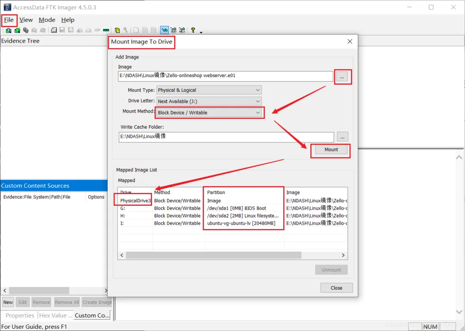Screen dimensions: 465x331
Task: Browse for Write Cache Folder ... button
Action: point(342,137)
